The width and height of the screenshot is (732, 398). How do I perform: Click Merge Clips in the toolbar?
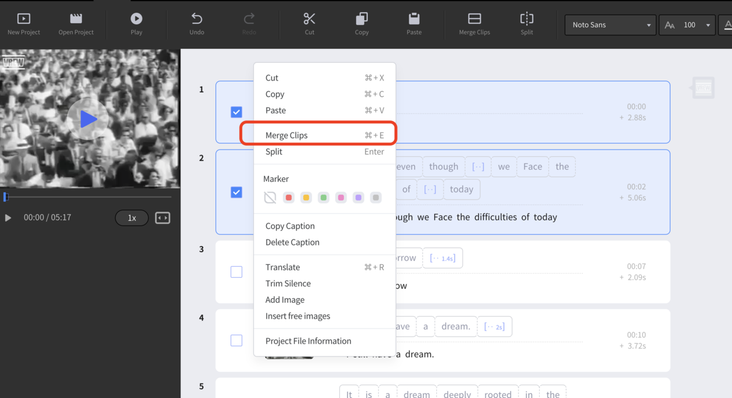475,24
